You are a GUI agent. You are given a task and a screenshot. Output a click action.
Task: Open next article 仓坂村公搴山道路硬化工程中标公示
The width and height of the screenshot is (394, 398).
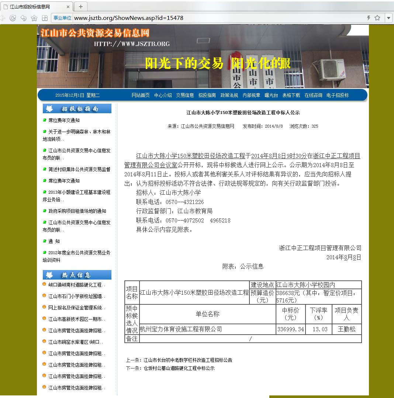click(179, 368)
